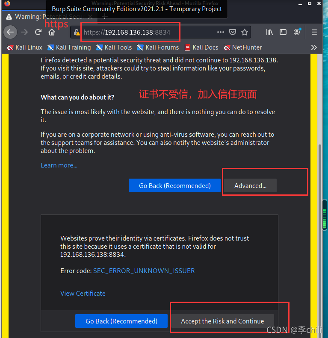Click the Advanced... button

pos(250,185)
